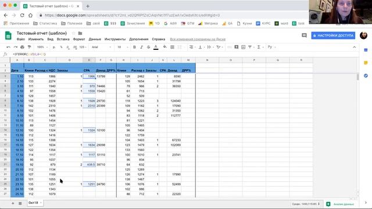Open the Инструменты menu
The image size is (372, 209).
click(x=115, y=39)
